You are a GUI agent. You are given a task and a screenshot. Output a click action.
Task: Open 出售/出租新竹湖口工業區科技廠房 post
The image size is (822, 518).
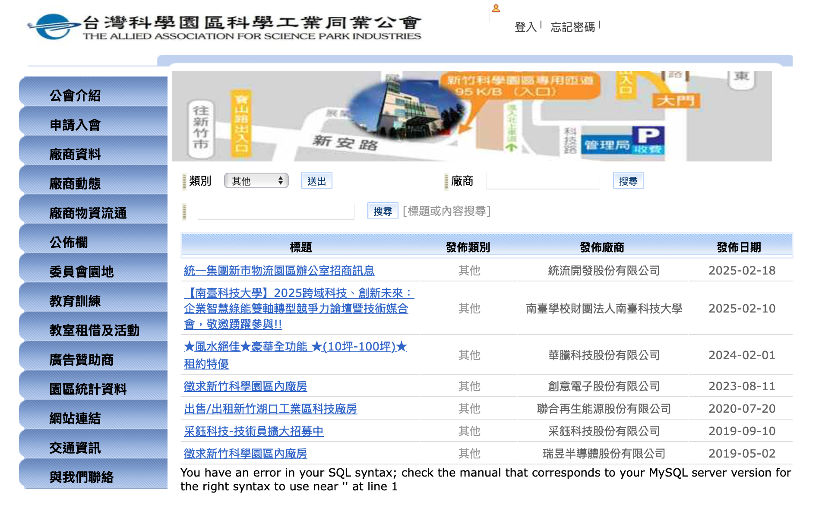tap(270, 409)
